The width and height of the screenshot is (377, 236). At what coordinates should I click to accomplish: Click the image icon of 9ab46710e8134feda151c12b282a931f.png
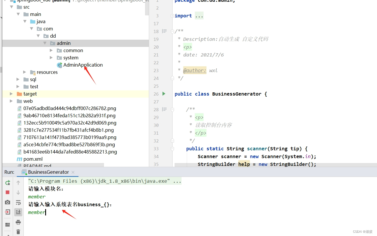(19, 116)
